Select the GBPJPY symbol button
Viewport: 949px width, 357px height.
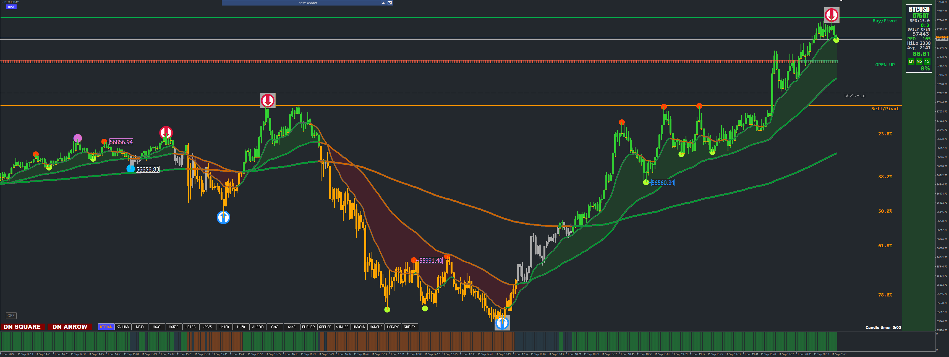coord(409,327)
